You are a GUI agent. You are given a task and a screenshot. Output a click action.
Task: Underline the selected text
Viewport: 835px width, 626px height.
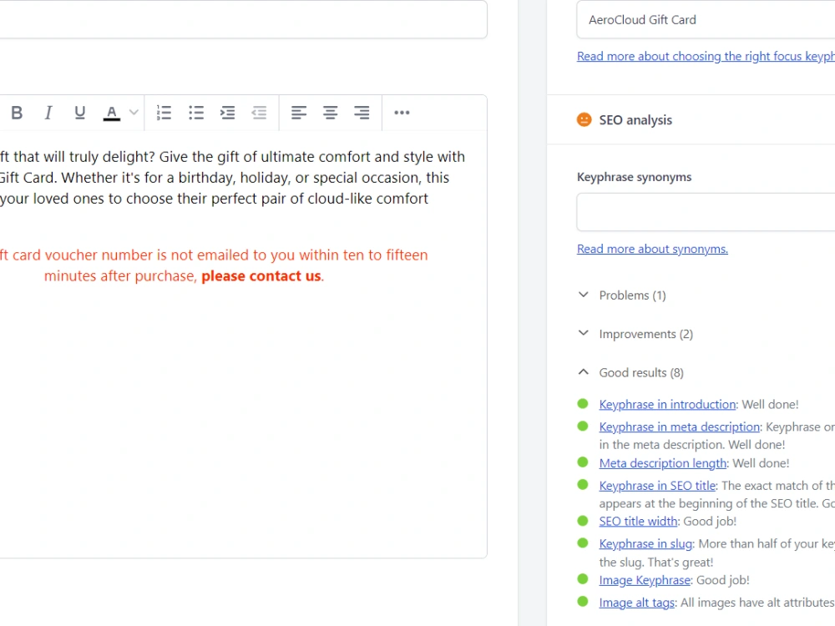pyautogui.click(x=80, y=113)
